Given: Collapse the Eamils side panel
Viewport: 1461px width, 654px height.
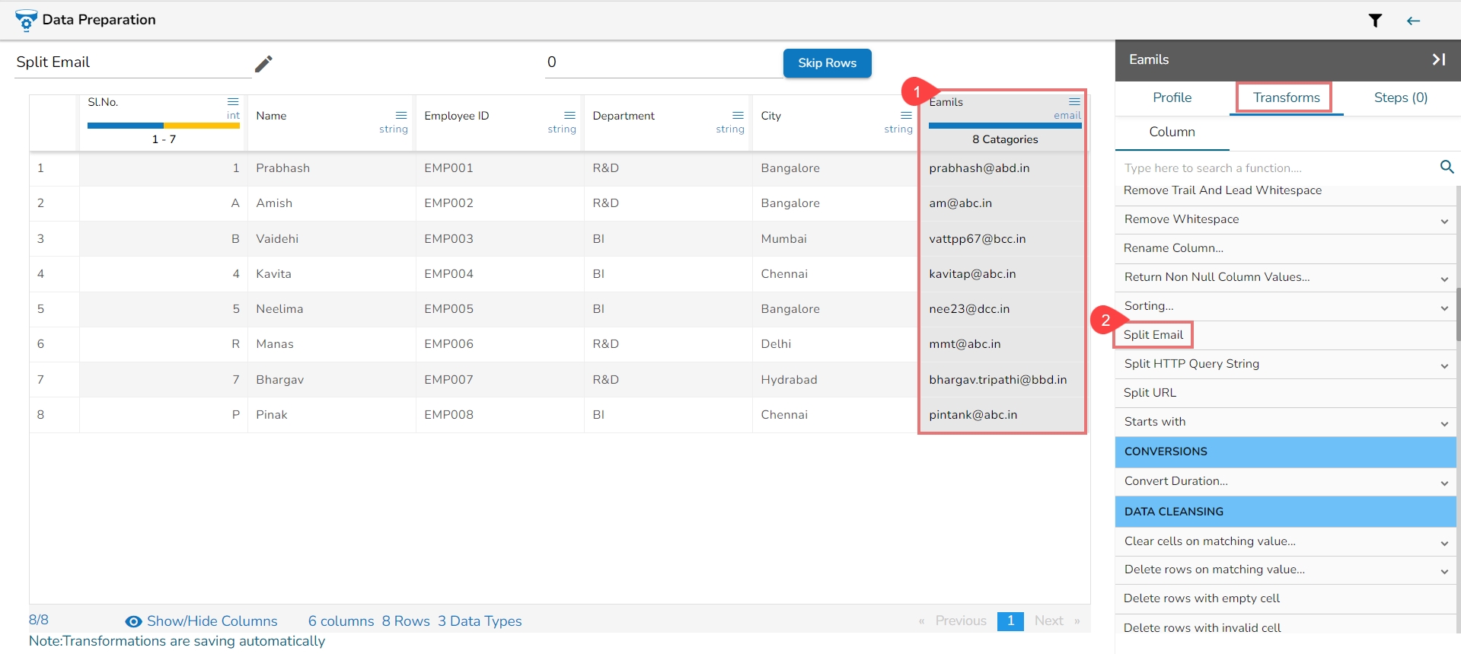Looking at the screenshot, I should pyautogui.click(x=1438, y=59).
